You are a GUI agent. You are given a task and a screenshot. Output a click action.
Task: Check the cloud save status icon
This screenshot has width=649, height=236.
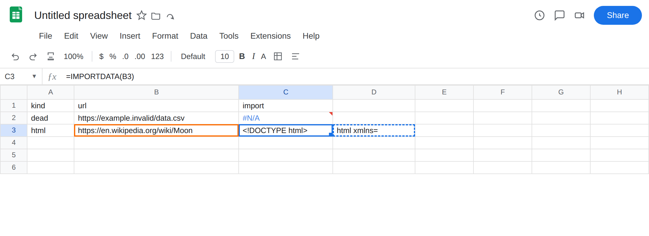[x=171, y=16]
